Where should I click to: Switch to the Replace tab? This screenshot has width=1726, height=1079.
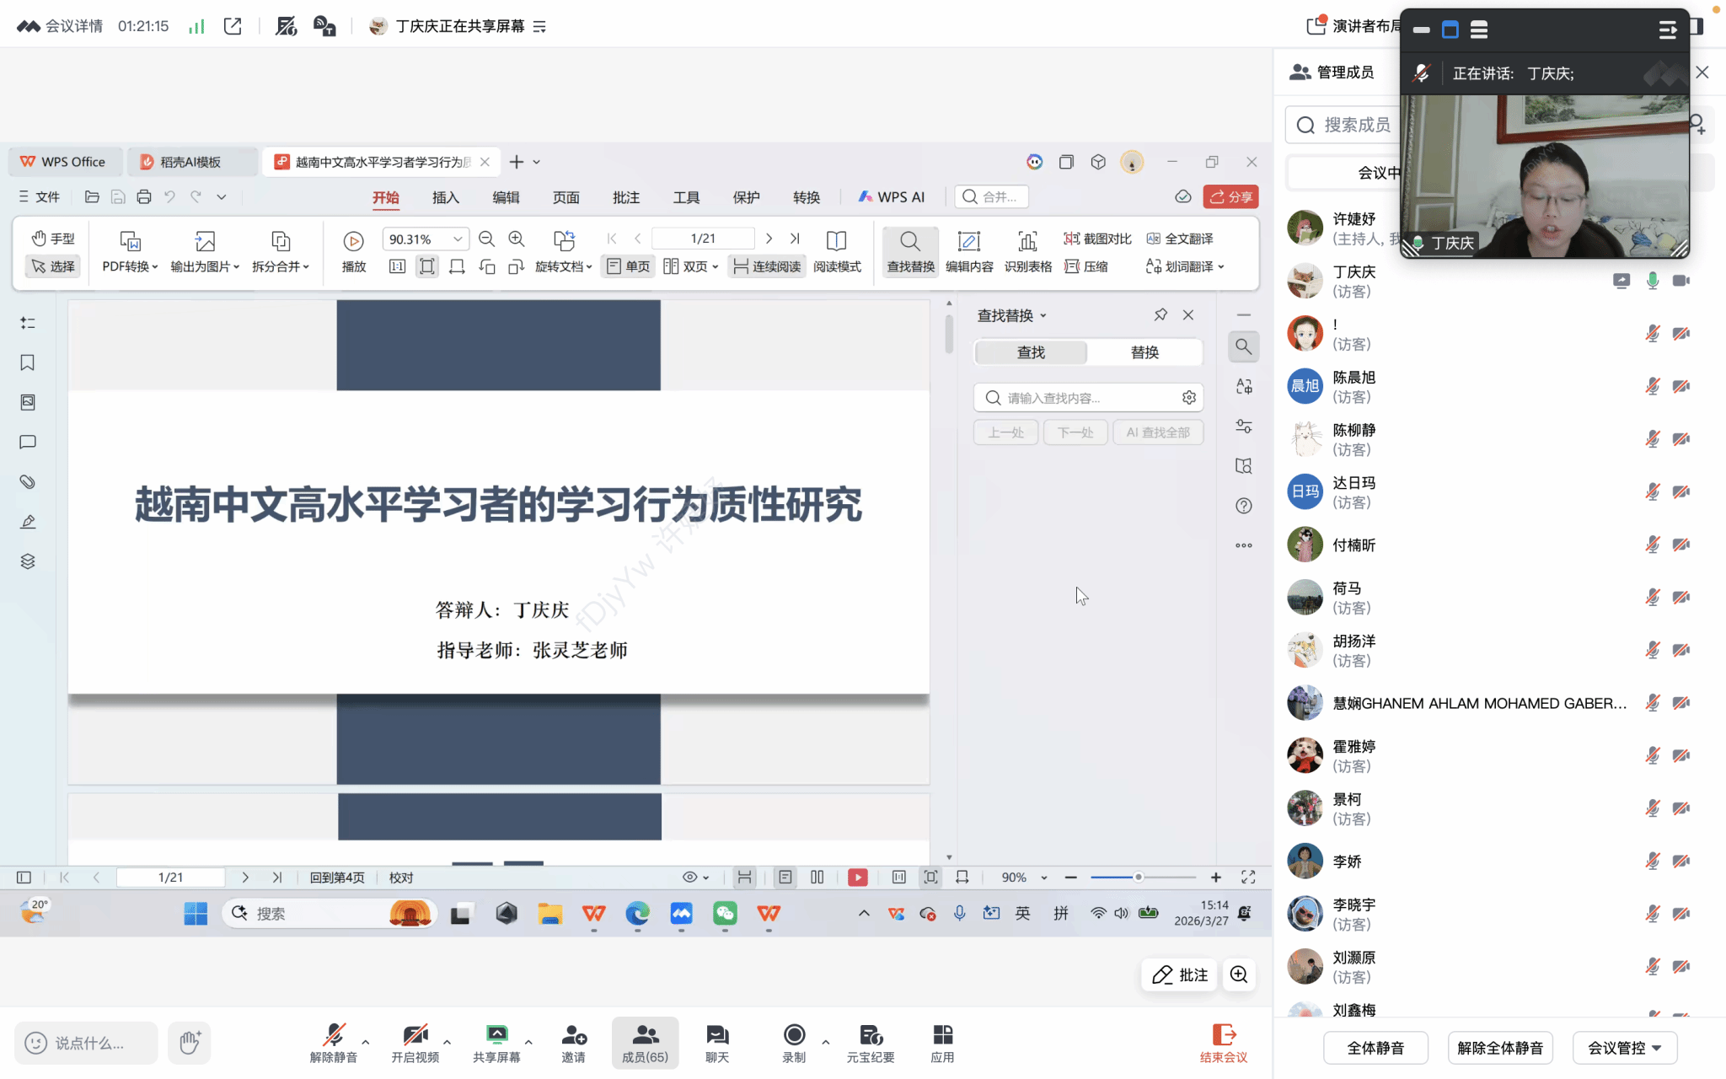point(1144,352)
